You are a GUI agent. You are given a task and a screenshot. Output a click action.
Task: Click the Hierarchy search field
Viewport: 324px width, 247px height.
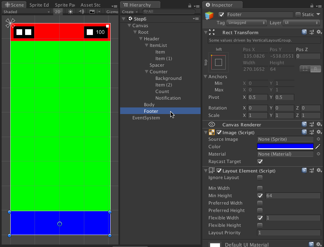(169, 12)
